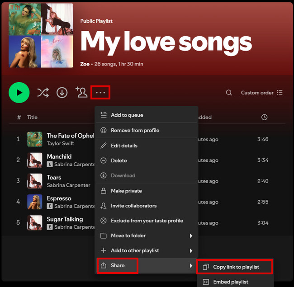
Task: Click Copy link to playlist
Action: click(235, 267)
